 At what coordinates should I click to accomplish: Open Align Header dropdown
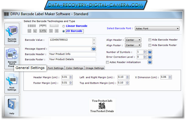[x=133, y=40]
